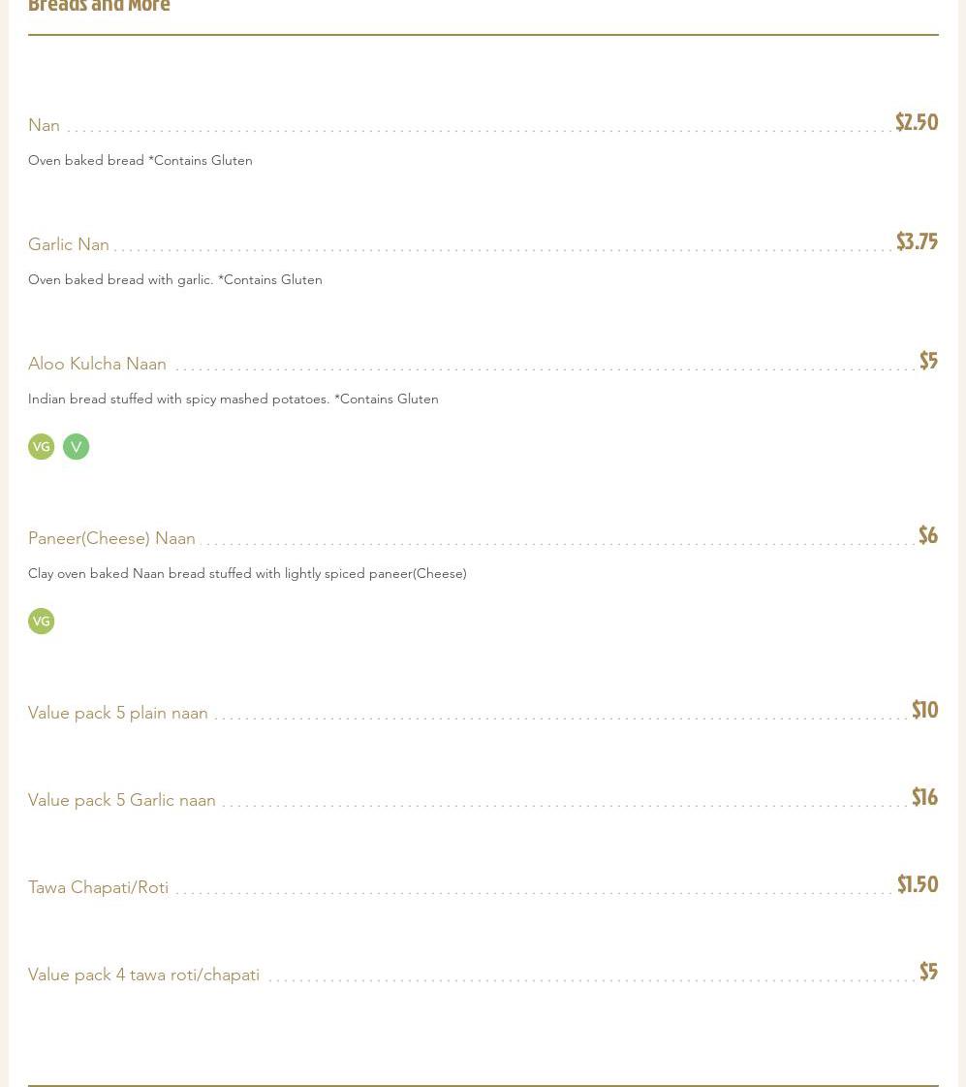Click the $1.50 Tawa Chapati price
Viewport: 966px width, 1087px height.
pyautogui.click(x=917, y=884)
